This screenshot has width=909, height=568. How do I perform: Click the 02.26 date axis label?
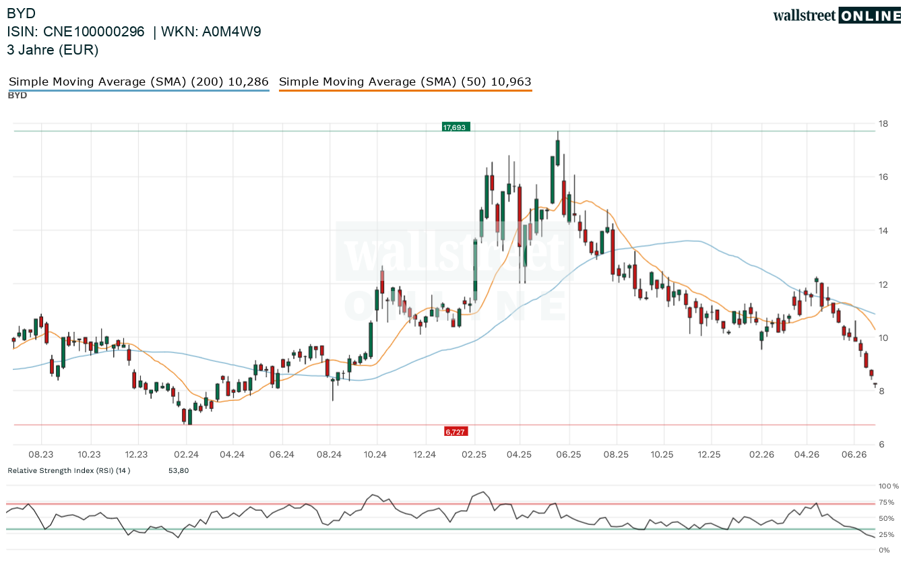[x=761, y=455]
